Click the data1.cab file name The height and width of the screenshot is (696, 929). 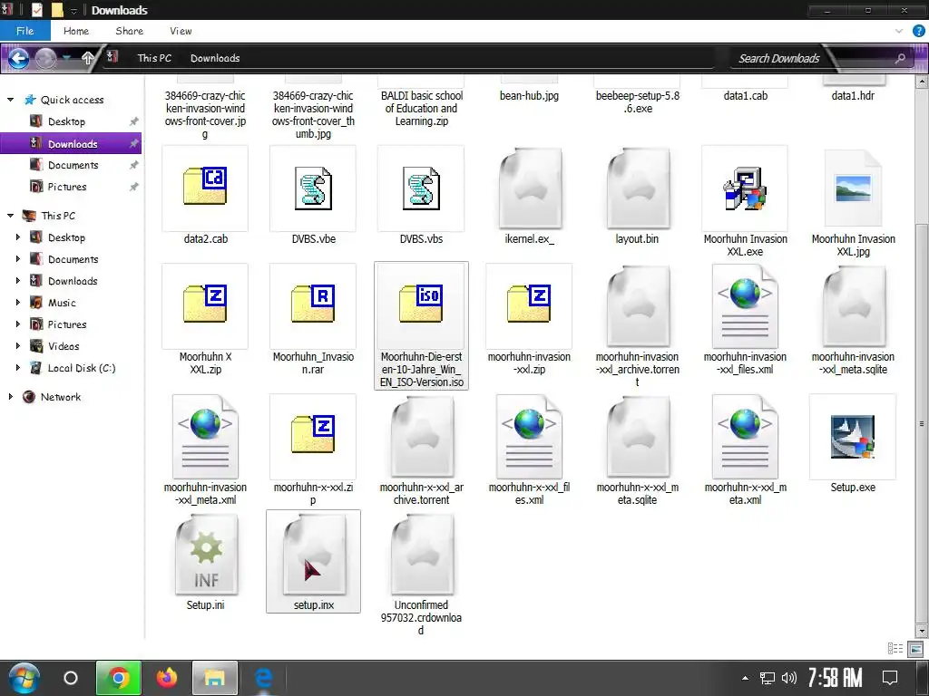[746, 95]
